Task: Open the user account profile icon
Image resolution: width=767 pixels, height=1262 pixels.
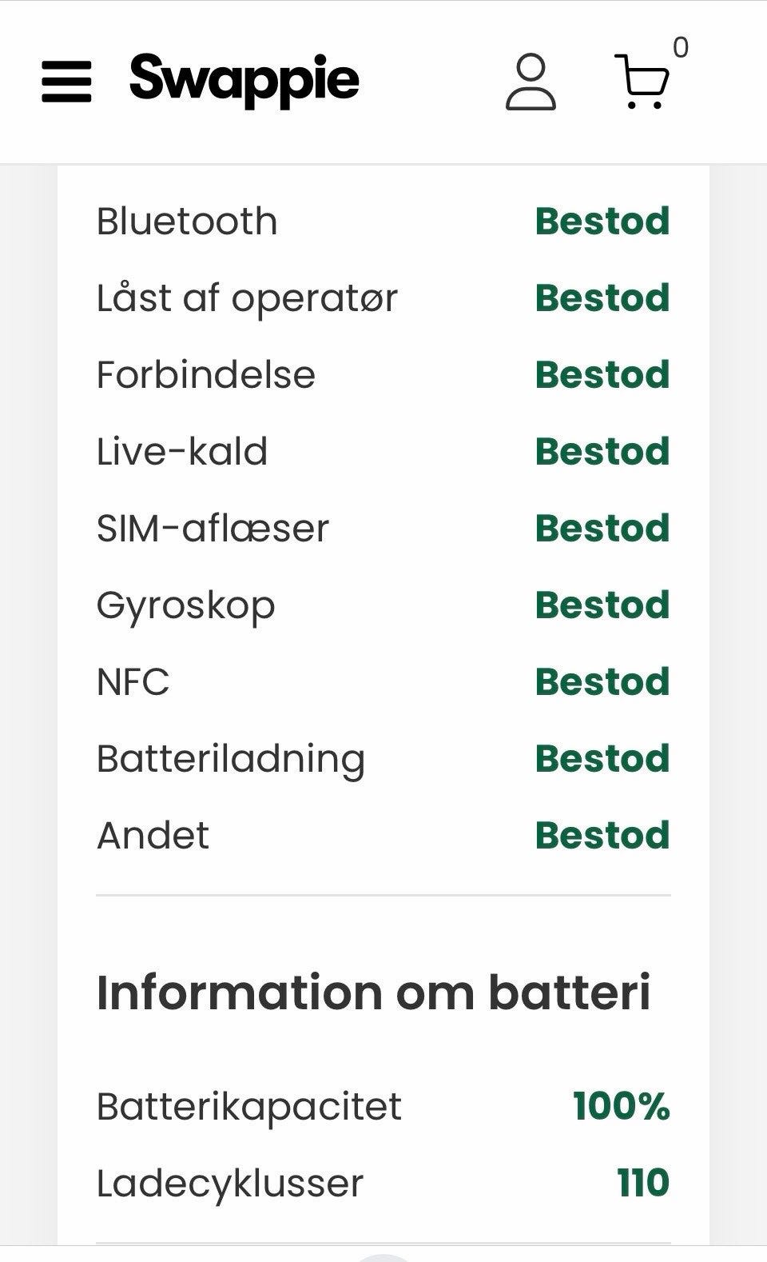Action: click(x=531, y=82)
